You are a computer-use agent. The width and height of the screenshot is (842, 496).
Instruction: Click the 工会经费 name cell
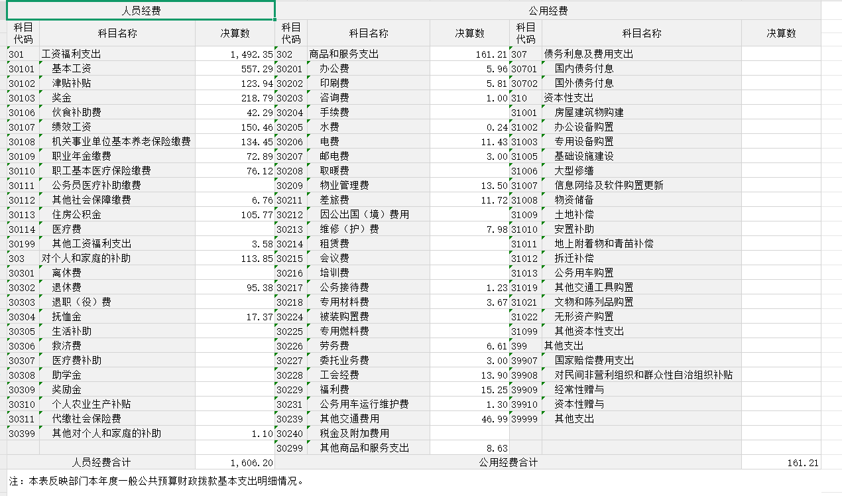[369, 375]
